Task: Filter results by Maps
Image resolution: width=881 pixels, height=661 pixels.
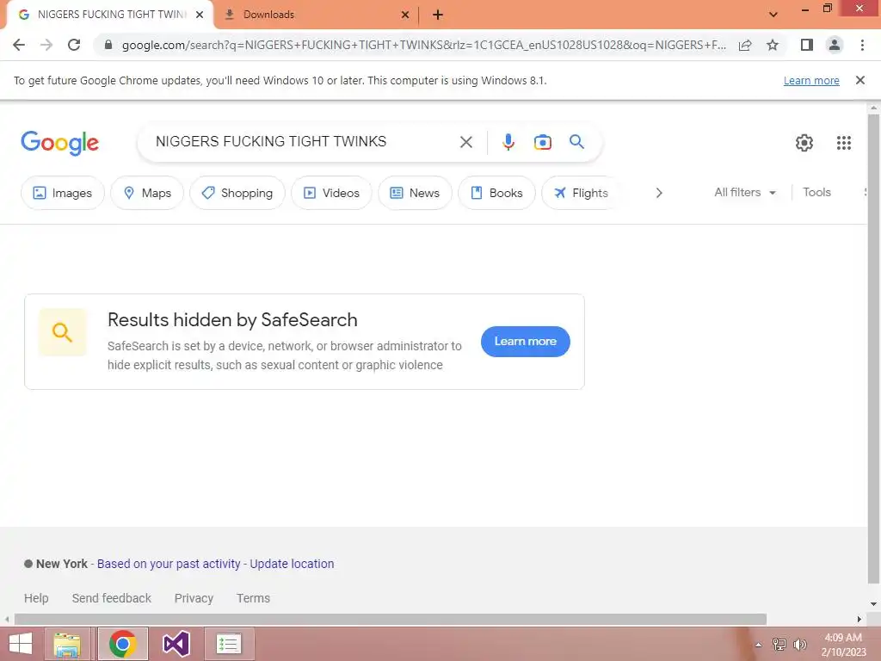Action: pyautogui.click(x=147, y=193)
